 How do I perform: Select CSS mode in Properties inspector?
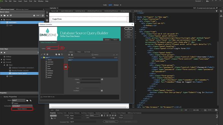click(x=53, y=118)
